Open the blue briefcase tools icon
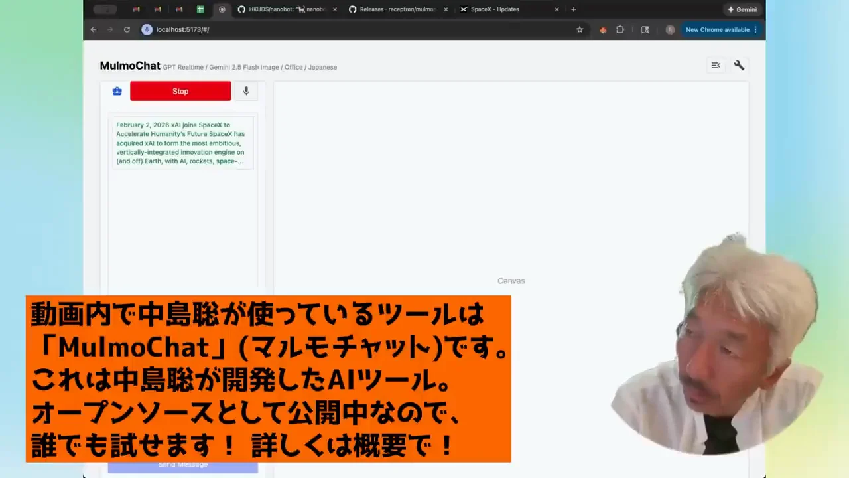Screen dimensions: 849x478 pyautogui.click(x=117, y=91)
